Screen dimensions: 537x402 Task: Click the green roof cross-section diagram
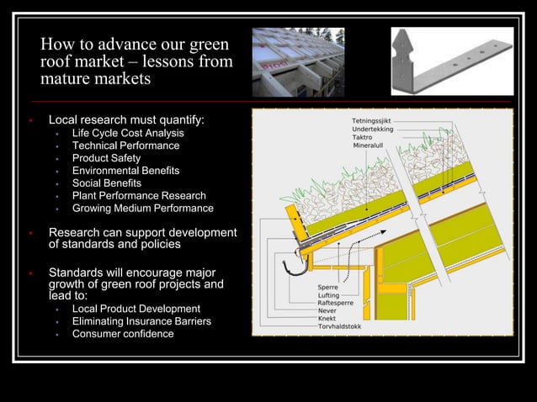pos(382,222)
